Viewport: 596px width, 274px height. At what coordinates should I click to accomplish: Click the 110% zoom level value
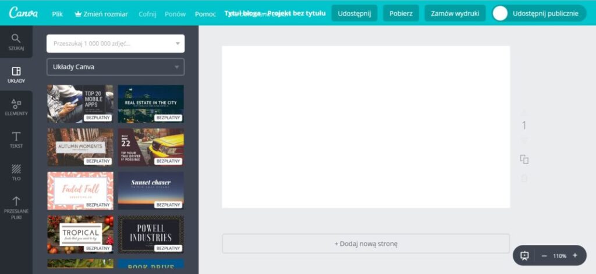(559, 256)
